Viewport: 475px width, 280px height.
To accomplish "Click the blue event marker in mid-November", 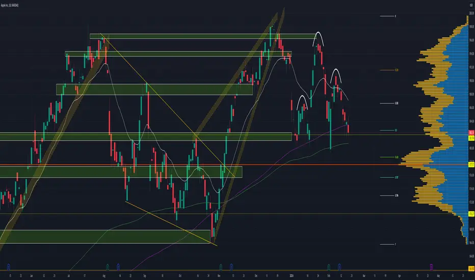I will pos(231,267).
